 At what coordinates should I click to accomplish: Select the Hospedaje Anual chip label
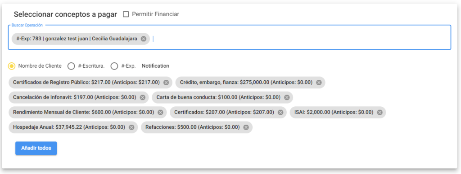[x=69, y=127]
